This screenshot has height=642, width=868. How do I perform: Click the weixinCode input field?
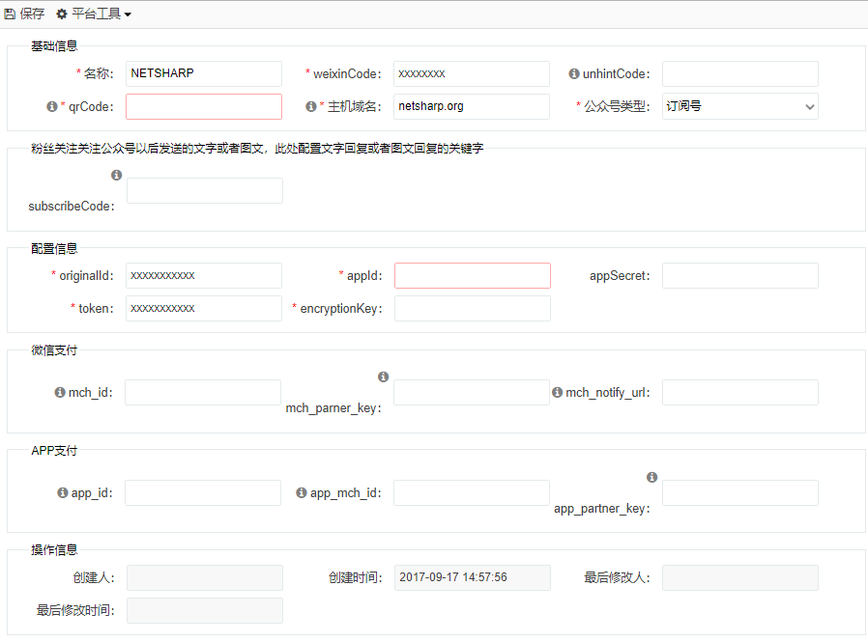point(472,73)
